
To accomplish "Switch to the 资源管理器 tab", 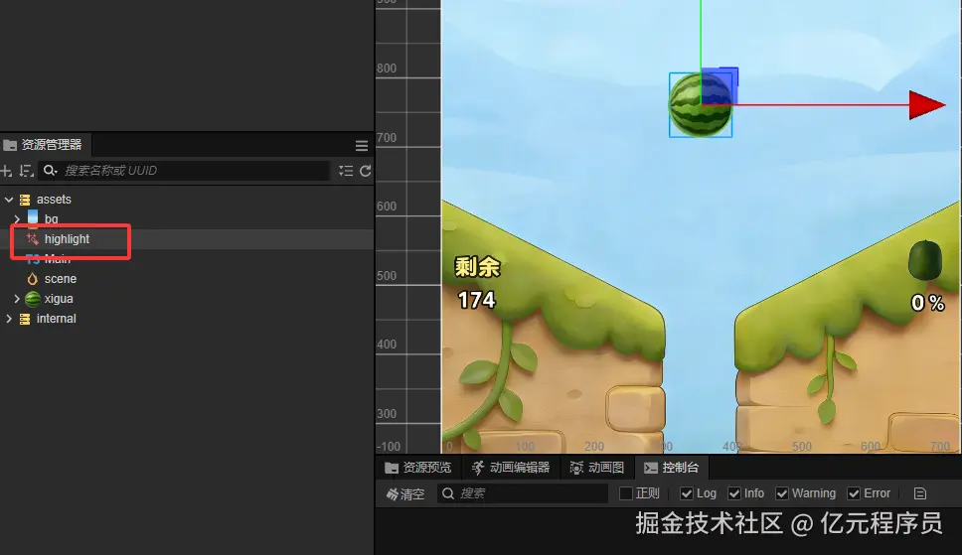I will pos(45,145).
